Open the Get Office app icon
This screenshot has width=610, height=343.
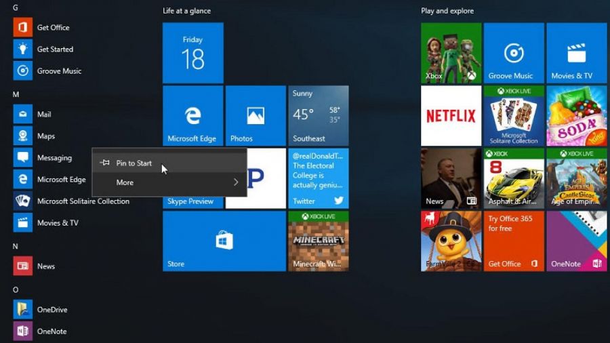tap(22, 27)
